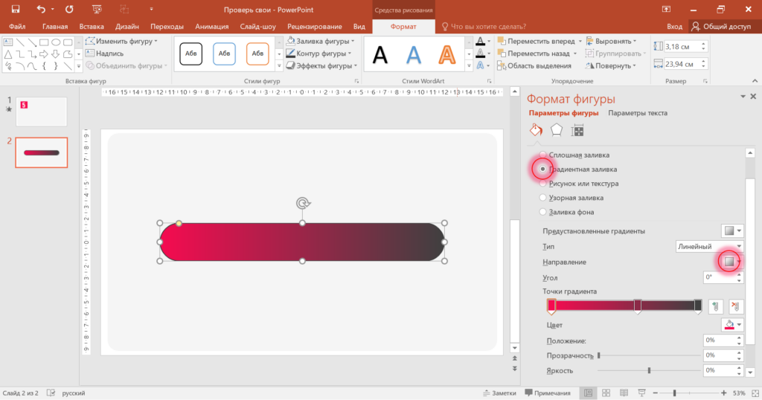Select the Узорная заливка option
This screenshot has height=400, width=762.
pos(543,198)
